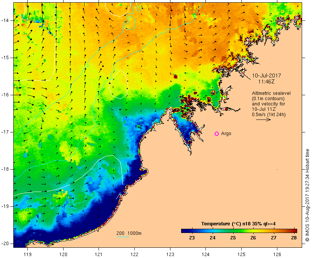This screenshot has width=312, height=258.
Task: Click the cyan bathymetry legend line
Action: (x=123, y=237)
